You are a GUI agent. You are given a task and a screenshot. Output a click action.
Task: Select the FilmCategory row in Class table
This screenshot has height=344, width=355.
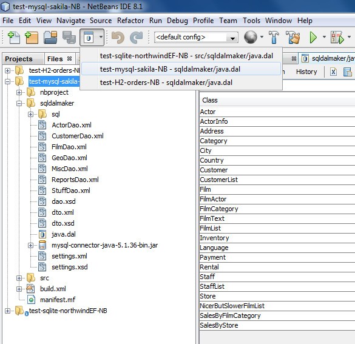(x=277, y=209)
